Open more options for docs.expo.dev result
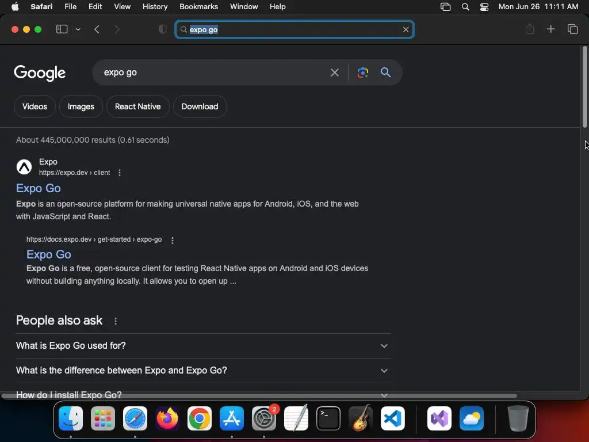 tap(173, 240)
